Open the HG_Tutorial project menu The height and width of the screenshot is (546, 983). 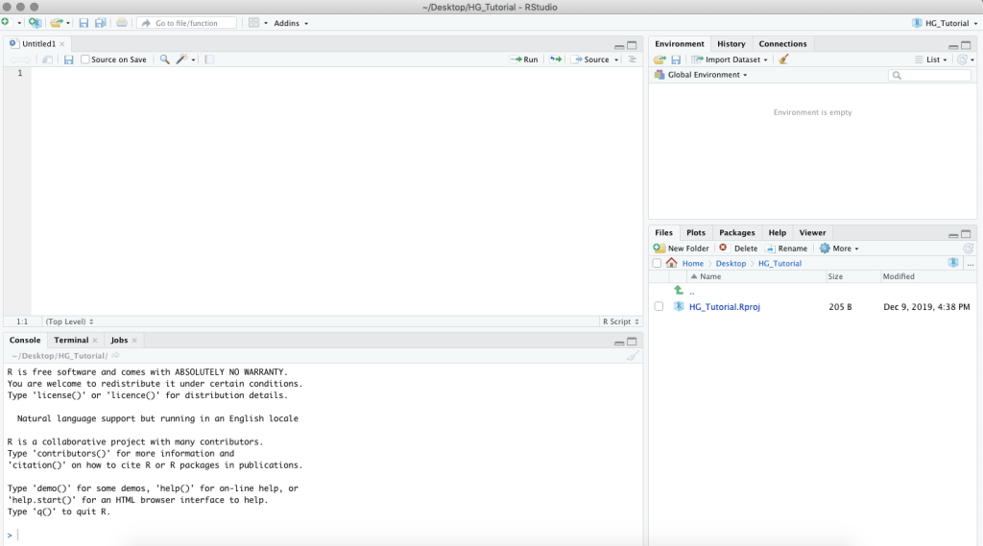pos(941,23)
